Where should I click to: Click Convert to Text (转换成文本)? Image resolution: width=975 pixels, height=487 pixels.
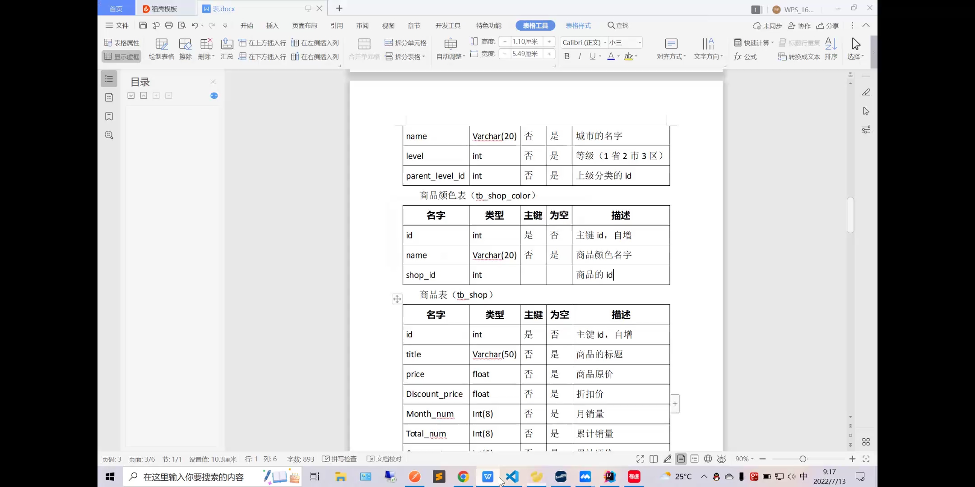(x=799, y=57)
